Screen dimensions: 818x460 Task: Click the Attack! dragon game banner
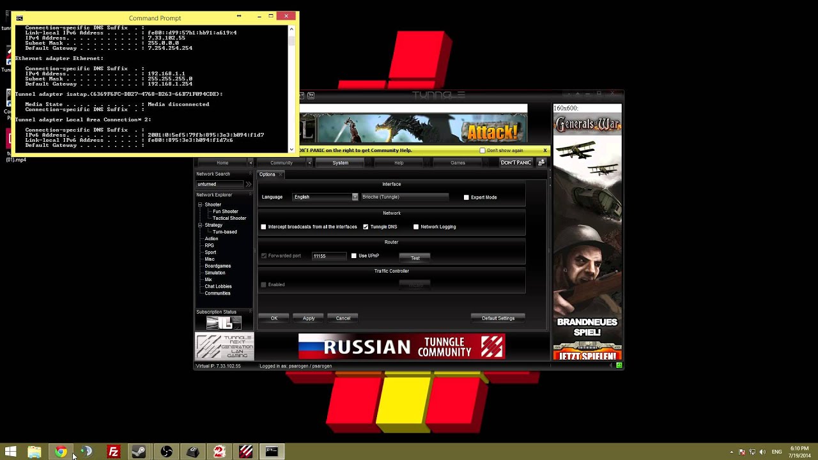(x=413, y=128)
